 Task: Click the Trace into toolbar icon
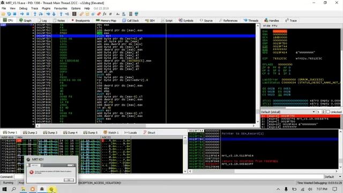(48, 14)
